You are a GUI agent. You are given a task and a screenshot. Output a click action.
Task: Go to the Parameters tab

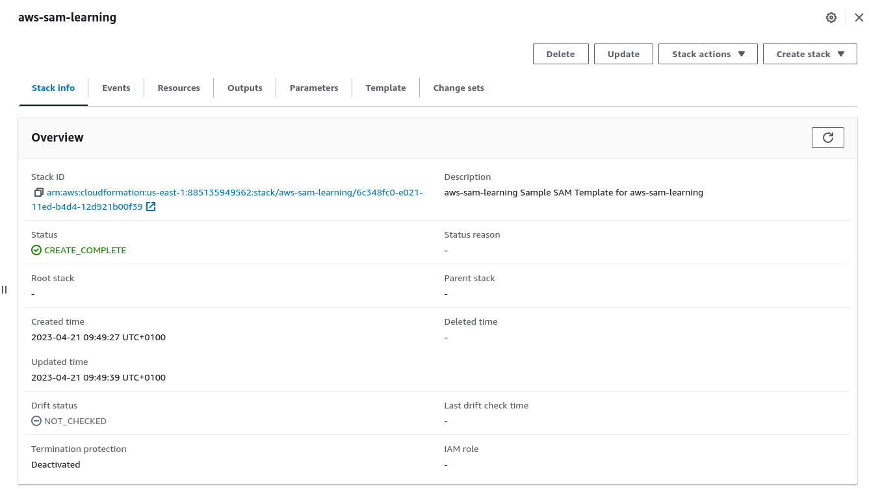(x=314, y=88)
